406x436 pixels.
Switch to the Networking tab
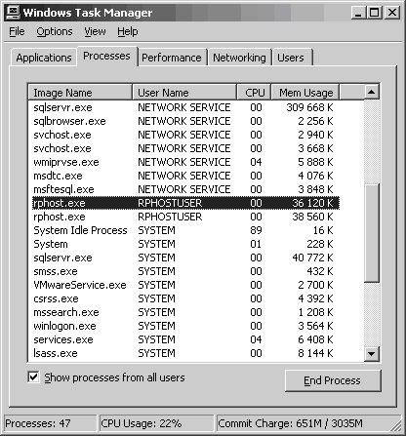[239, 58]
